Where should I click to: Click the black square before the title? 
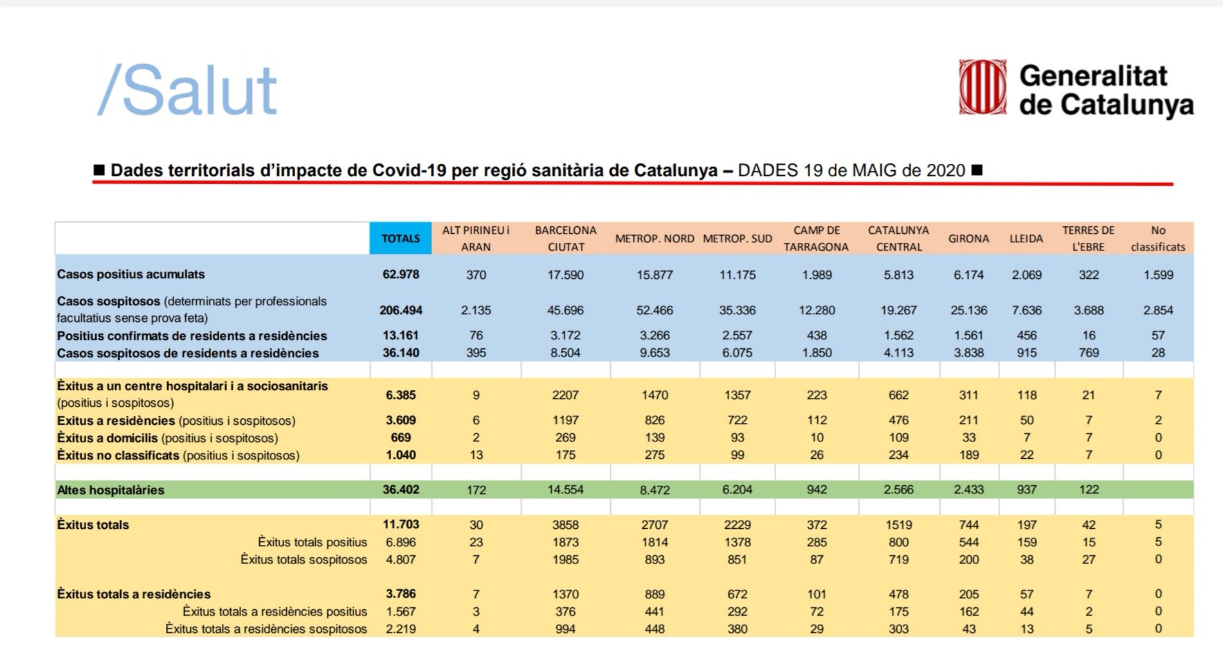click(100, 170)
